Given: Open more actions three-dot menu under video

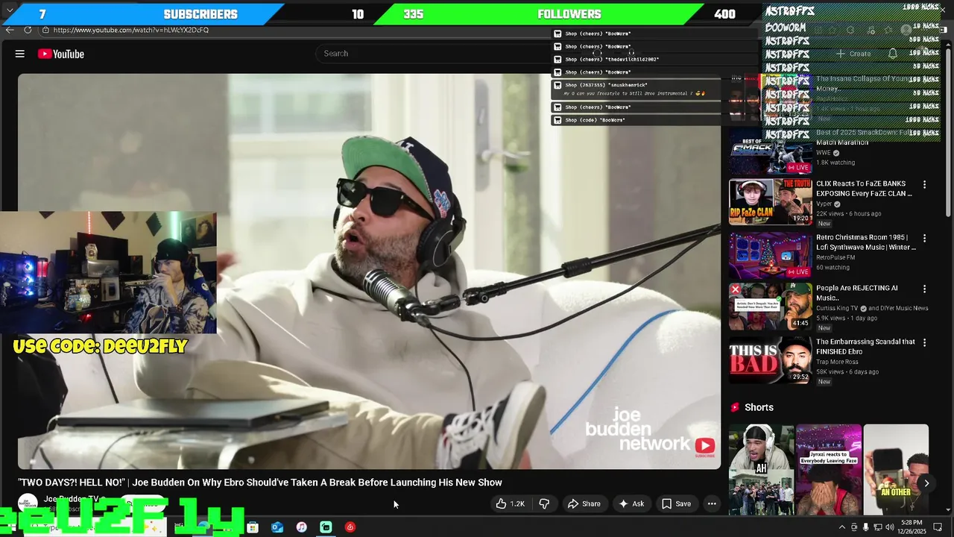Looking at the screenshot, I should point(712,504).
